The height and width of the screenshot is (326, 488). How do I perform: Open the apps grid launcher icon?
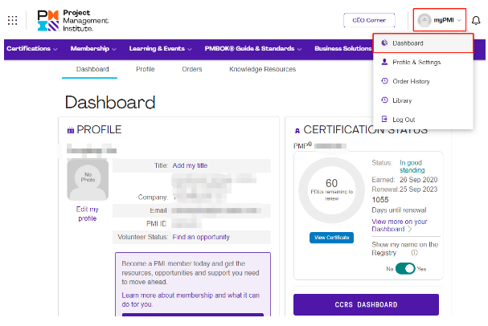tap(12, 21)
